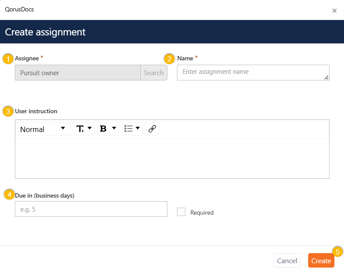Expand the arrow next to bold icon

(114, 129)
